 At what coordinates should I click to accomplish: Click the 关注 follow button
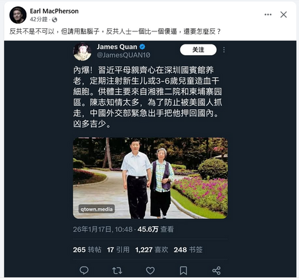198,49
